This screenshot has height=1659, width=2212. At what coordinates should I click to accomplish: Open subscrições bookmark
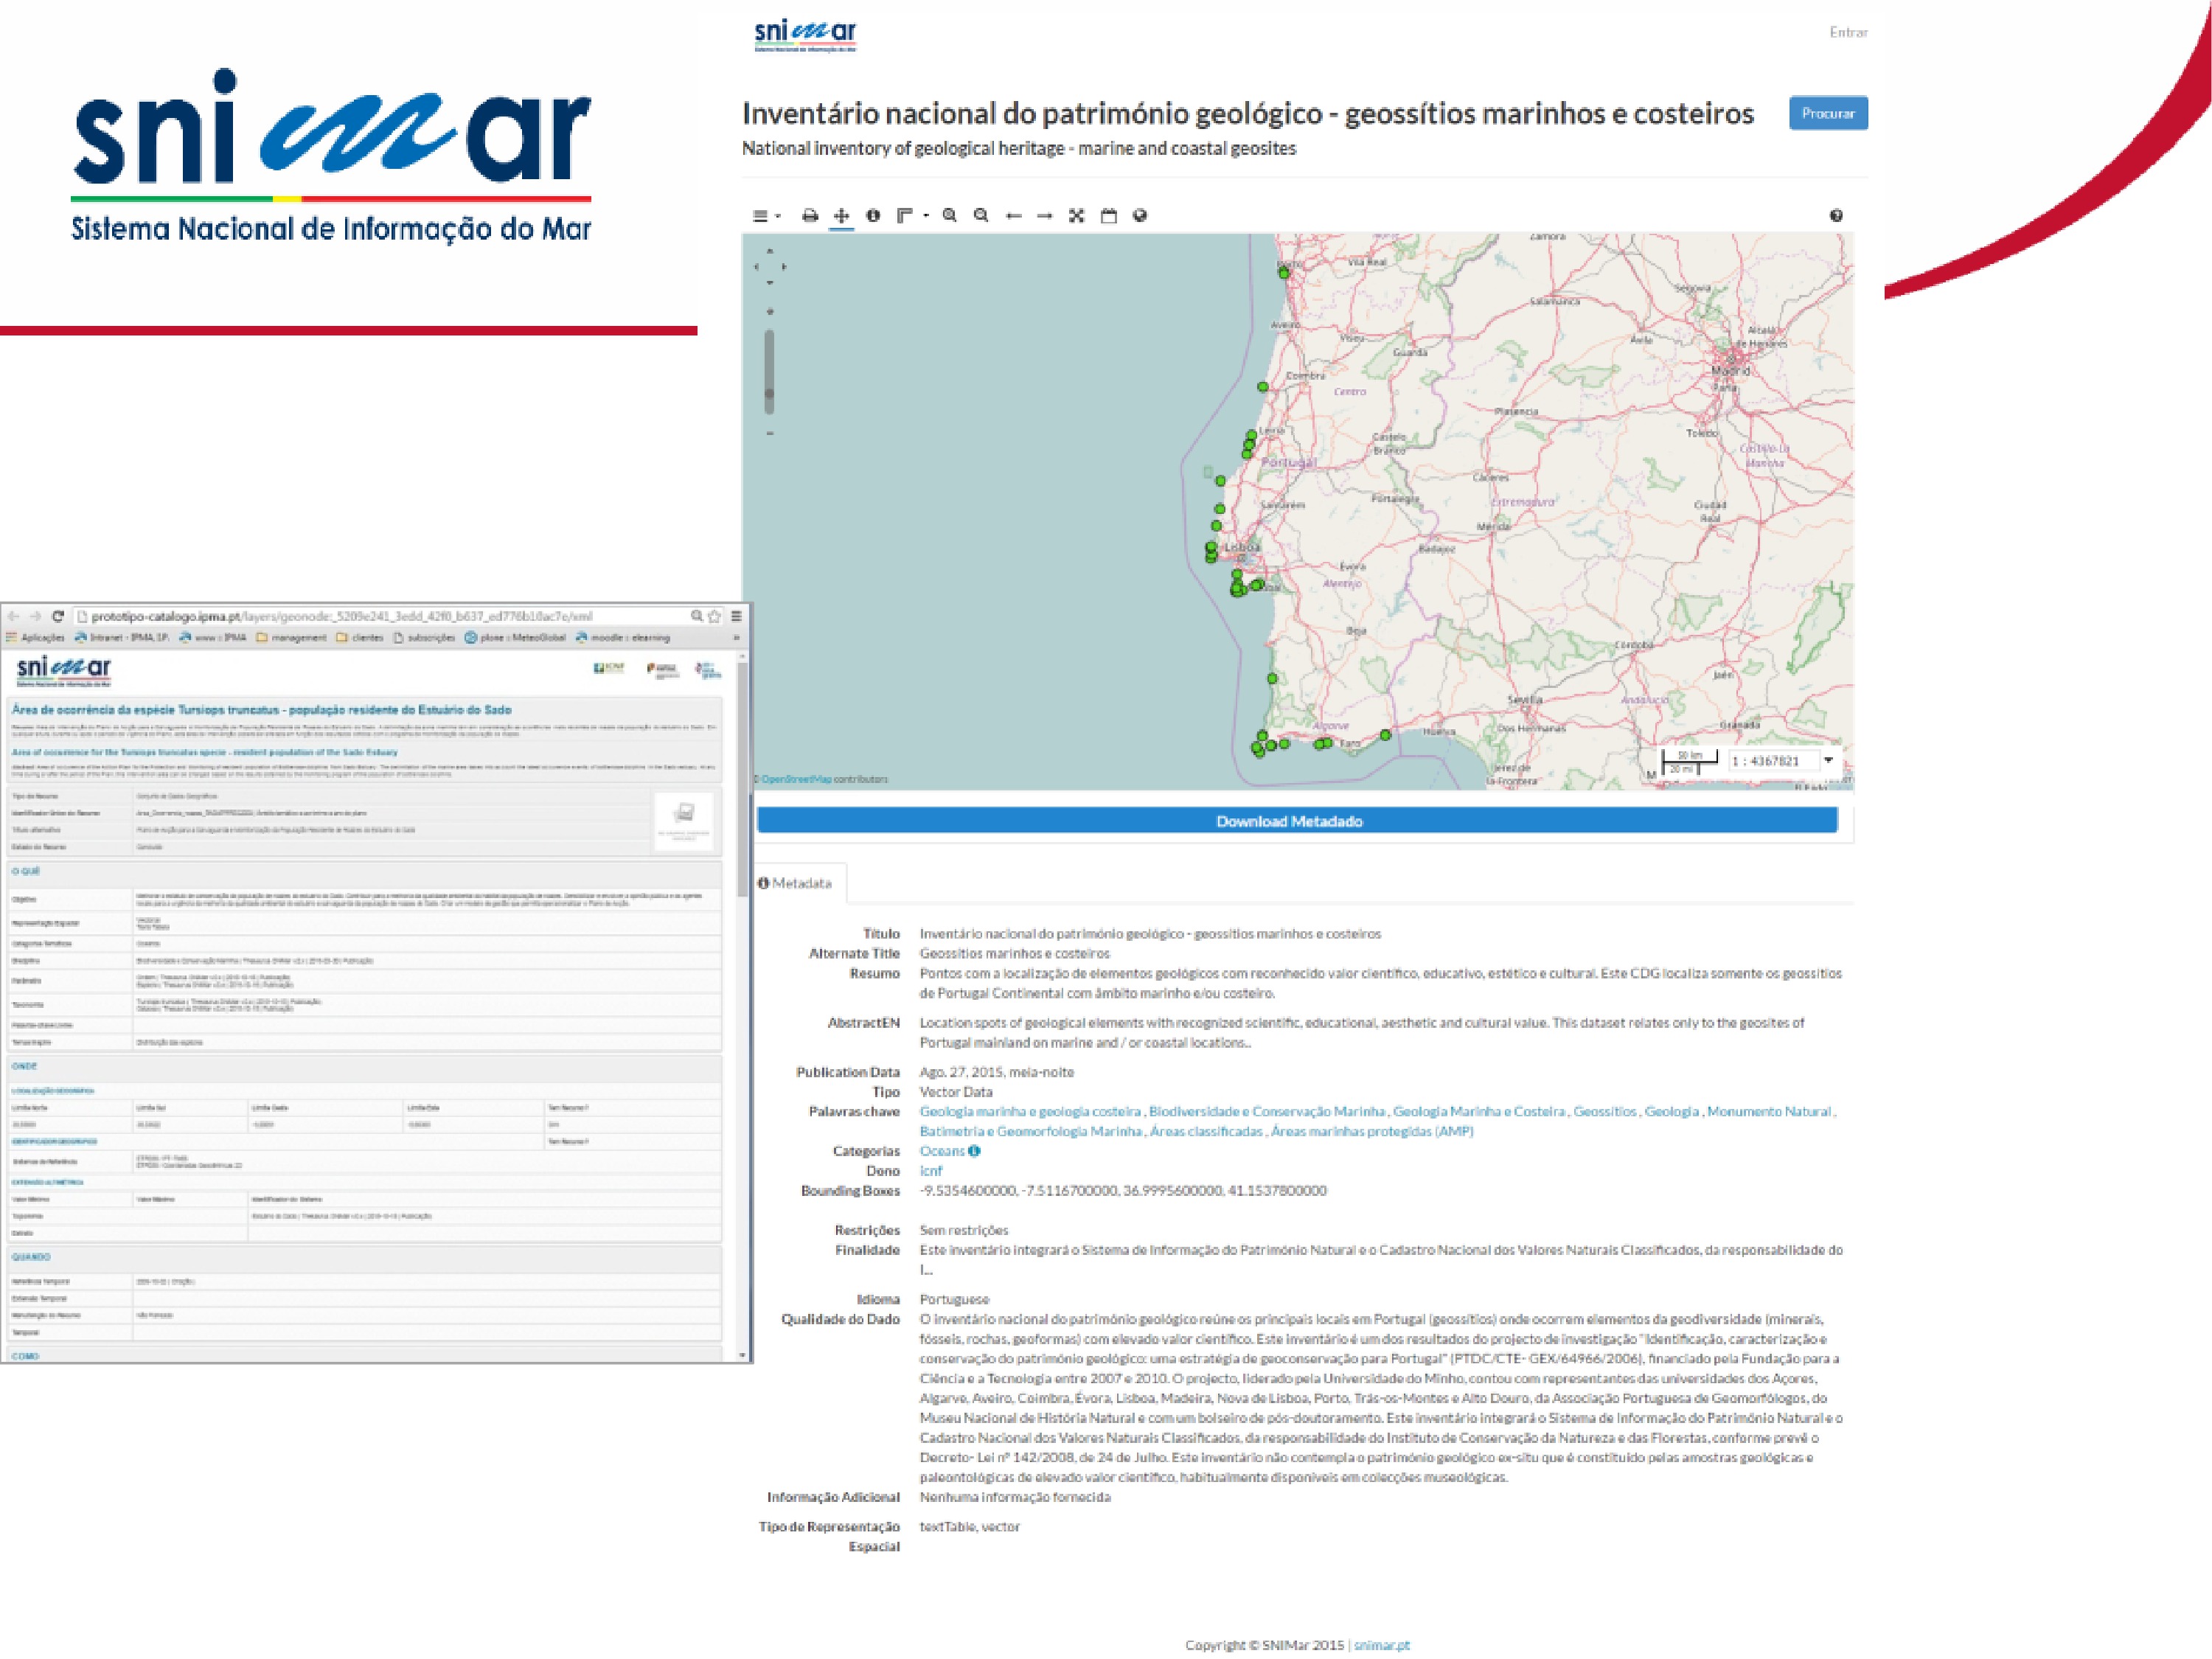pos(425,637)
